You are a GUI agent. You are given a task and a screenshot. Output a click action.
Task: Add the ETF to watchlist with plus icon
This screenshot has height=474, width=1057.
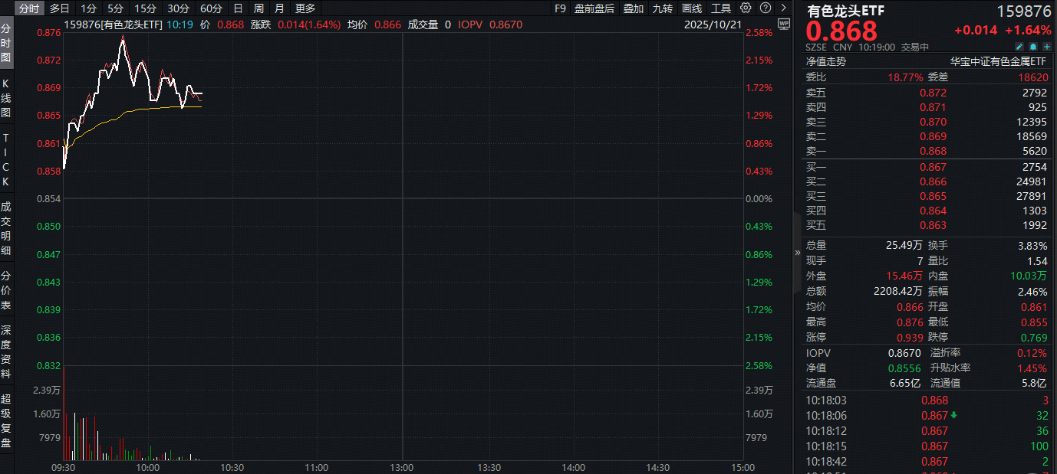click(x=1047, y=47)
